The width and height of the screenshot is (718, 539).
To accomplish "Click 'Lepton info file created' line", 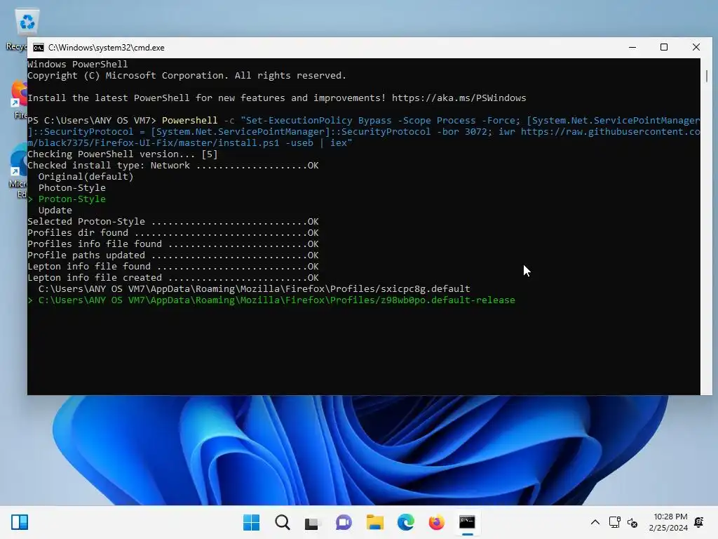I will point(173,278).
